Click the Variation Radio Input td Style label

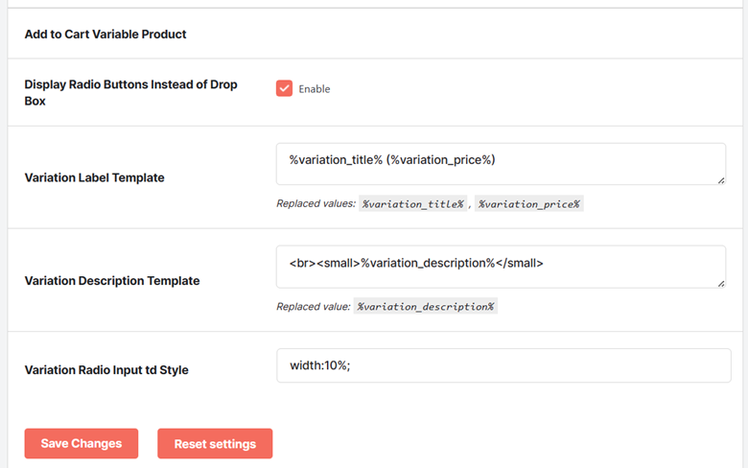(x=106, y=370)
